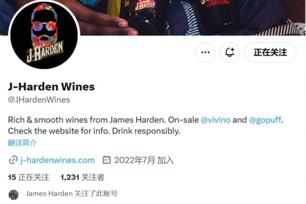Viewport: 306px width, 204px height.
Task: Open "James Harden 关注了此账号" followers note
Action: point(72,194)
